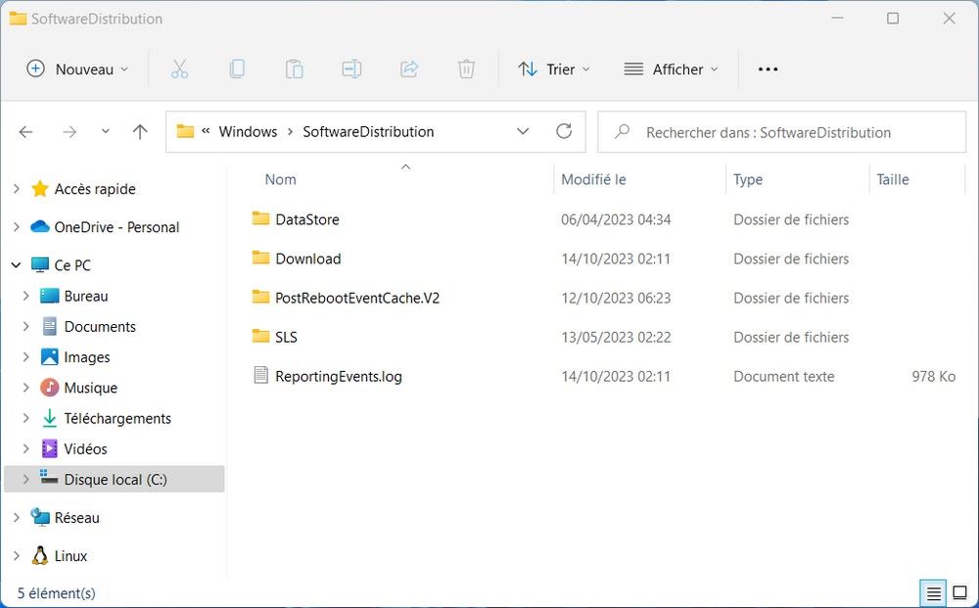Open Bureau from the sidebar
Screen dimensions: 979x608
86,296
